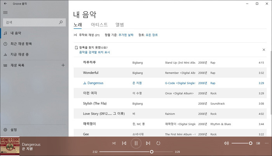Screen dimensions: 272x156
Task: Click duration 4:15 of 하루하루
Action: [261, 62]
